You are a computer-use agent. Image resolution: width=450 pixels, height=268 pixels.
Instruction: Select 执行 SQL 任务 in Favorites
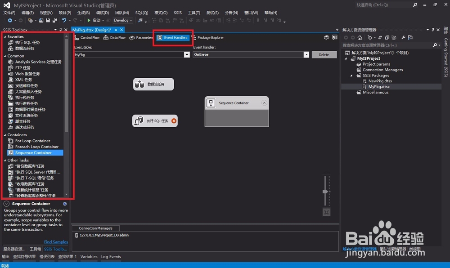(27, 42)
